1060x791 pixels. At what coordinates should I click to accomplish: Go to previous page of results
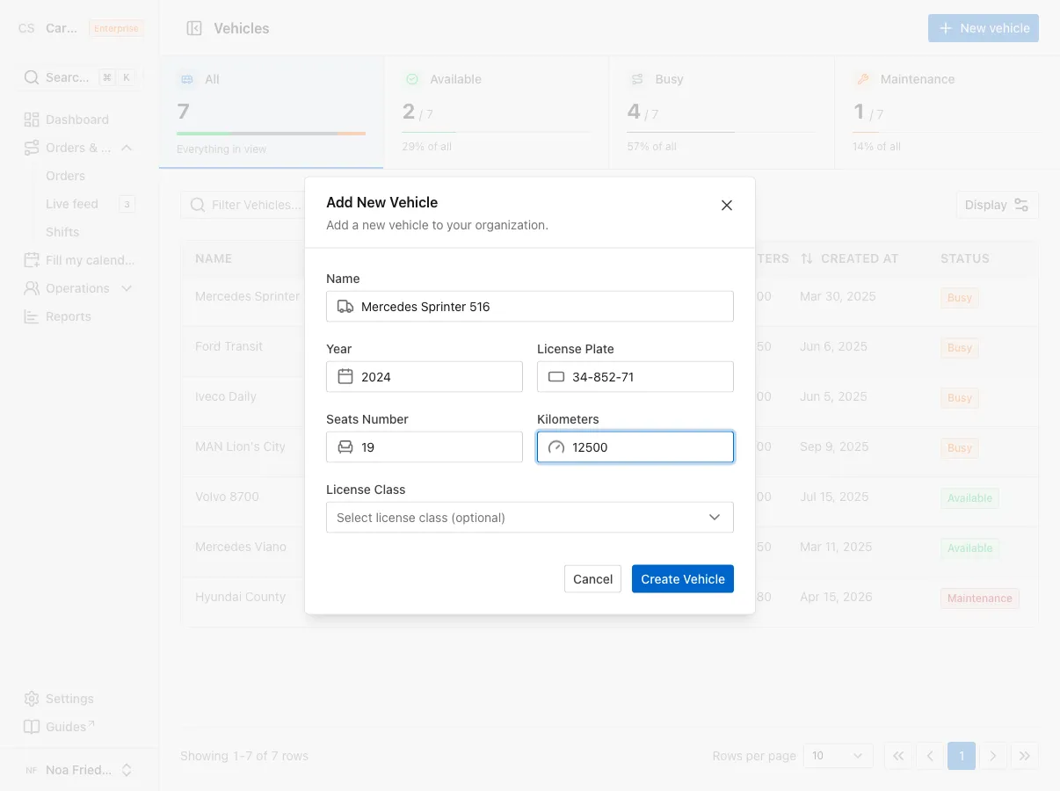coord(930,756)
